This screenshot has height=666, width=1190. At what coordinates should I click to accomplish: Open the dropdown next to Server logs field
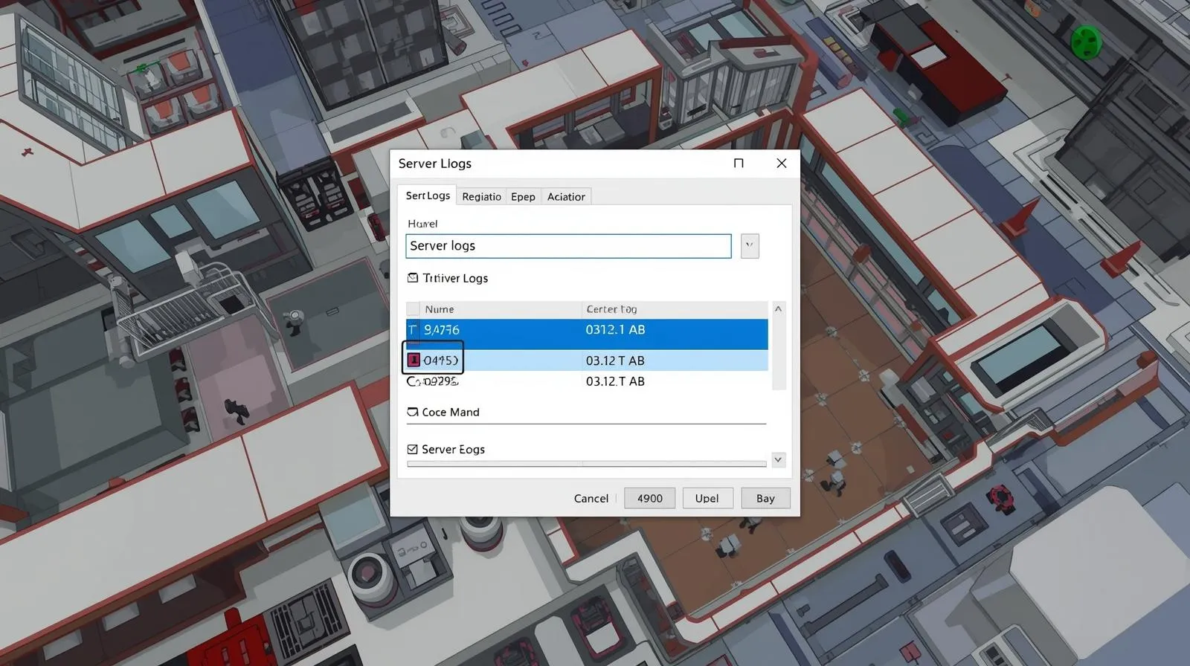750,246
